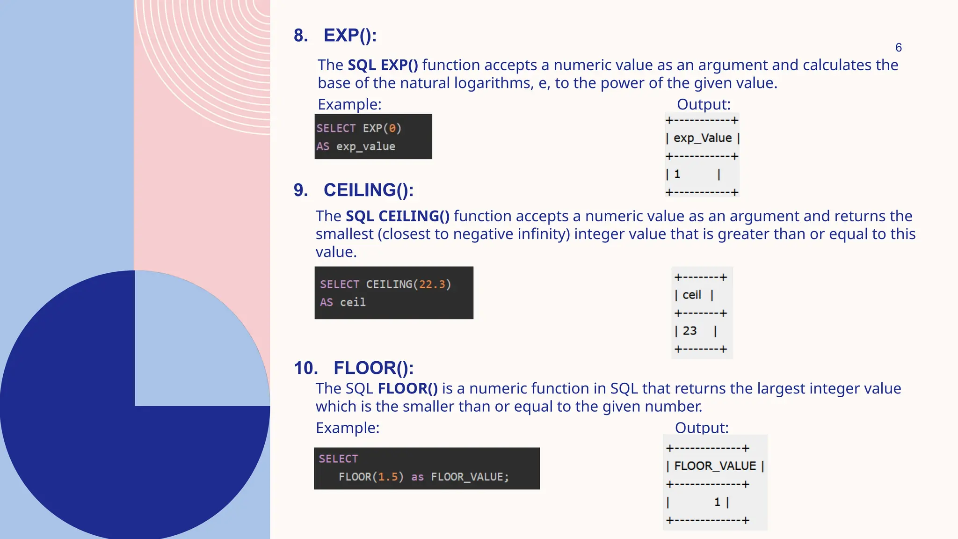The image size is (958, 539).
Task: Click the bold 'SQL EXP()' text
Action: pos(383,65)
